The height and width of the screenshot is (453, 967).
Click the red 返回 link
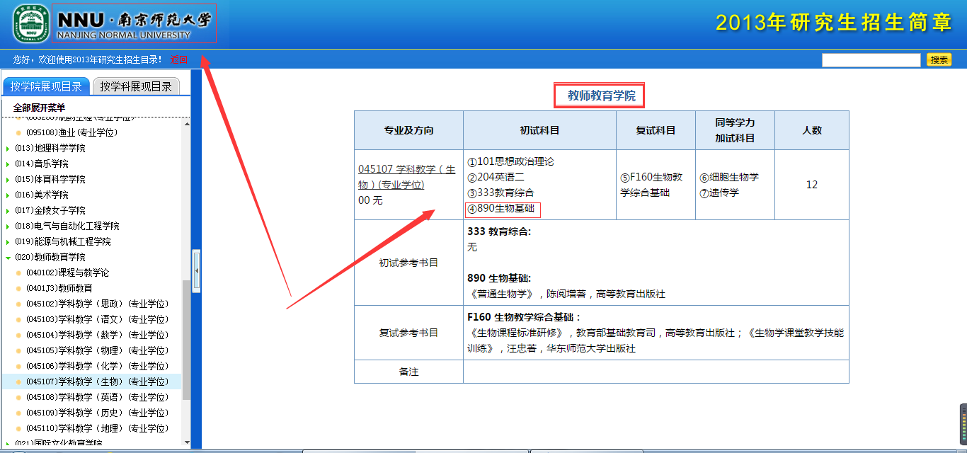[x=177, y=59]
